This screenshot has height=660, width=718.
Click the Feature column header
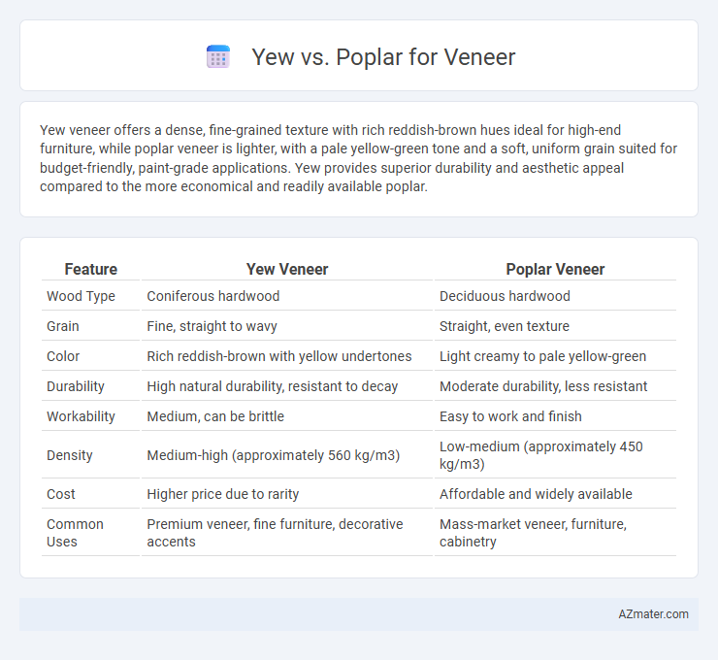(x=90, y=269)
